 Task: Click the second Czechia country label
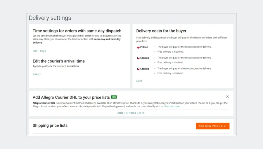coord(144,69)
